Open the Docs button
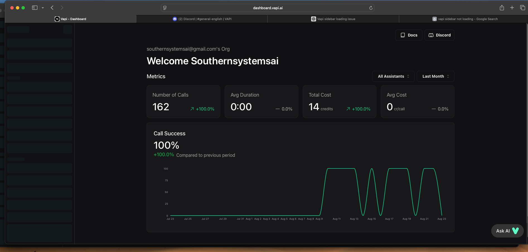Image resolution: width=528 pixels, height=252 pixels. 409,35
